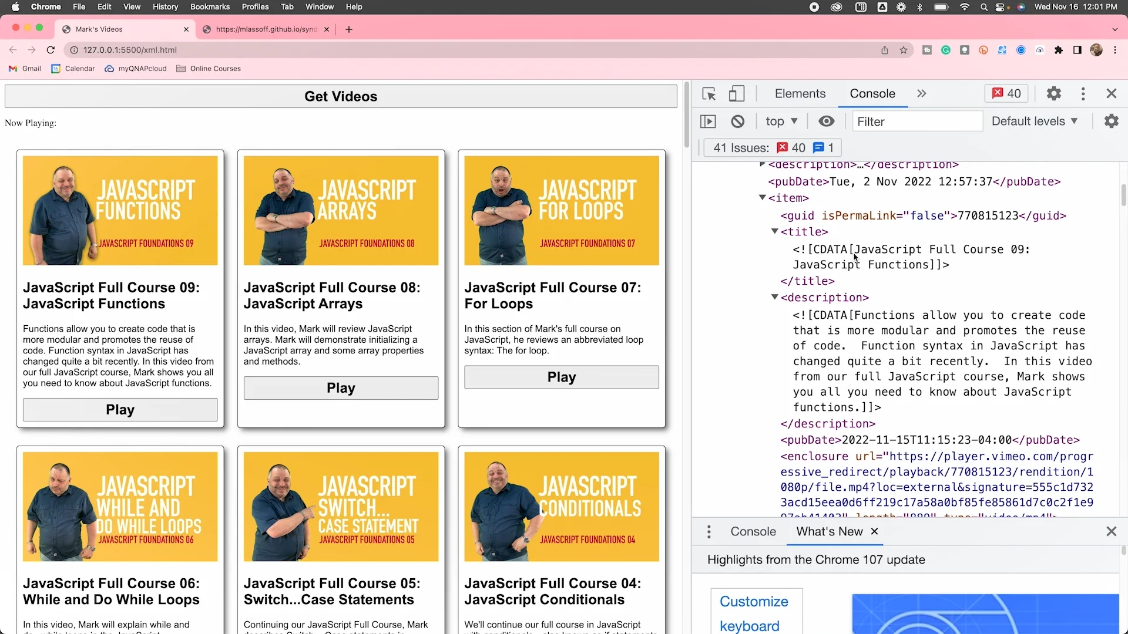Toggle the device toolbar icon
The width and height of the screenshot is (1128, 634).
[x=736, y=94]
